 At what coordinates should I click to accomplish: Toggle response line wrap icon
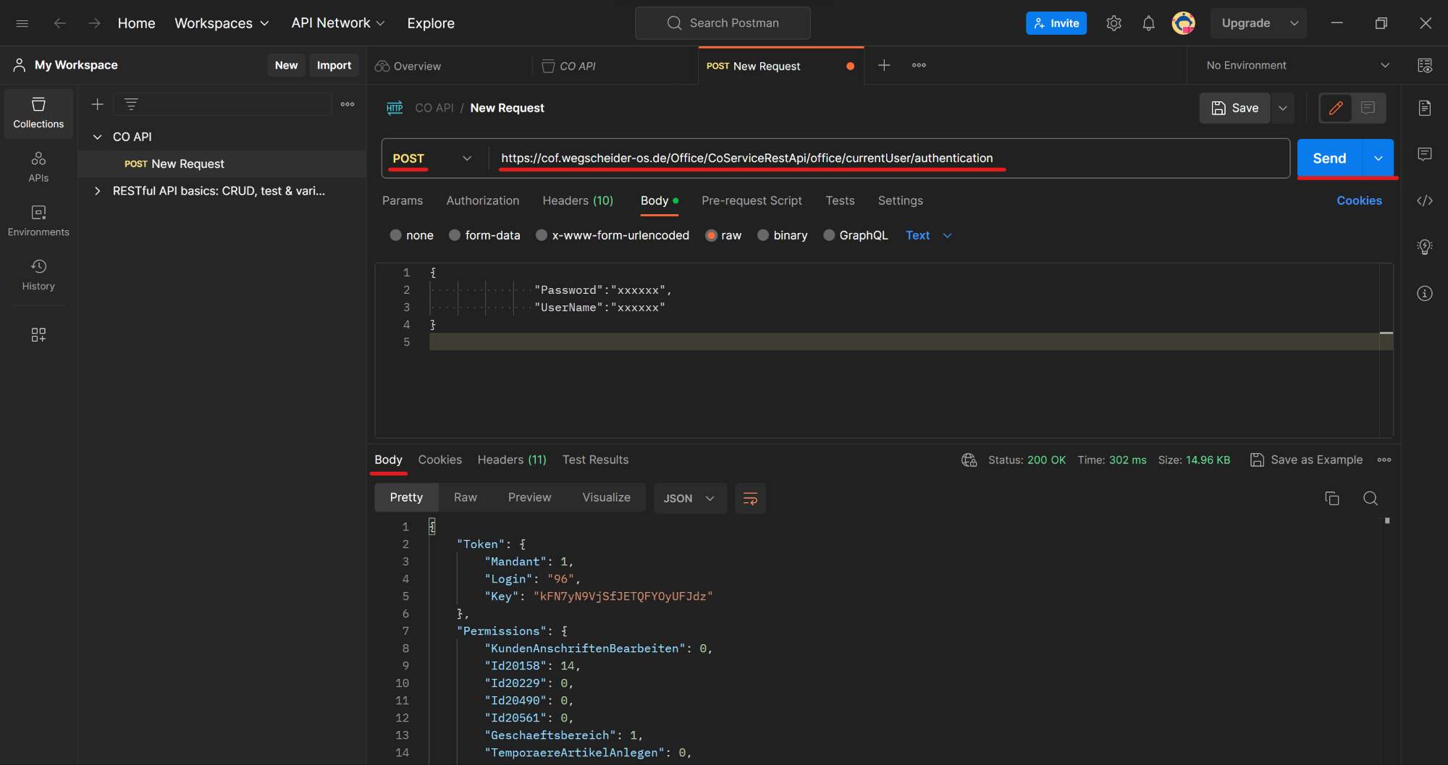click(750, 498)
